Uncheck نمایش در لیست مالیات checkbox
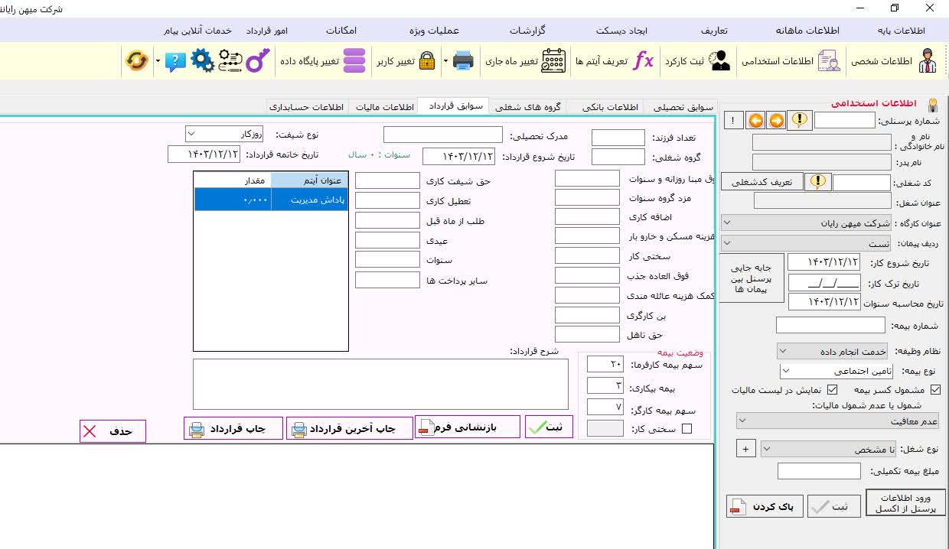 [833, 390]
